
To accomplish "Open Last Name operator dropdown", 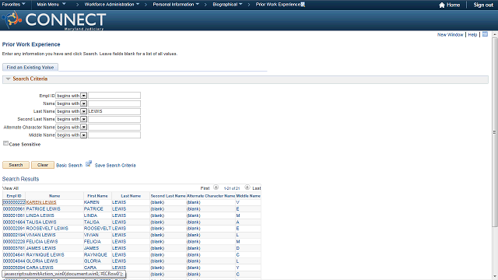I will [83, 111].
